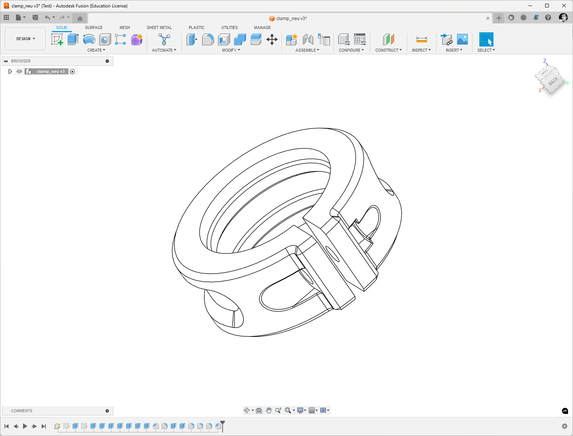This screenshot has height=436, width=573.
Task: Select the Create Sketch tool
Action: coord(57,39)
